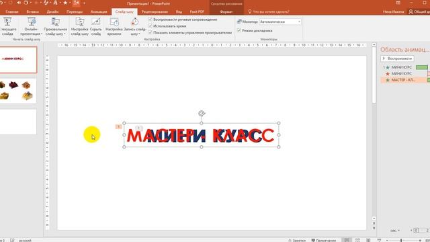430x242 pixels.
Task: Click the green timing bar of first МИНИ КУРС
Action: click(421, 67)
